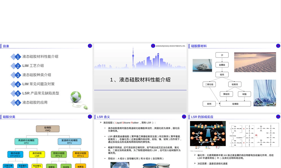Click the LSR 产品常见缺陷类型 entry
281x168 pixels.
41,93
